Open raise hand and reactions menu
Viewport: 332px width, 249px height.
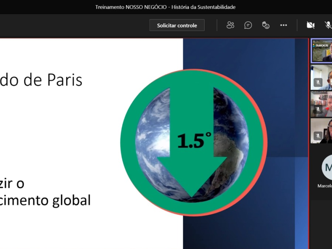click(266, 25)
